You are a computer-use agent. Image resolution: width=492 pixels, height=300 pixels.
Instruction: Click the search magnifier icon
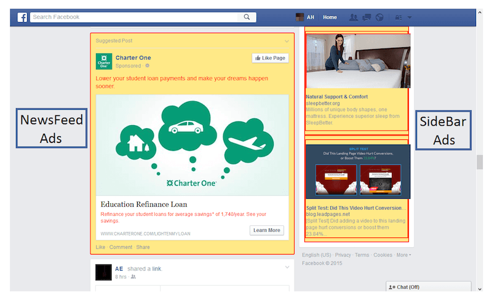tap(247, 17)
